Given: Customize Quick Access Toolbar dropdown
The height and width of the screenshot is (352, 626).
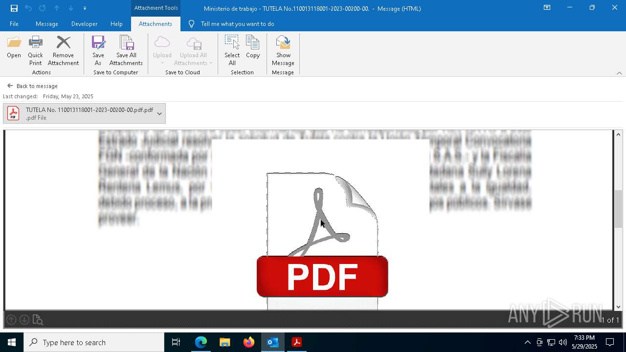Looking at the screenshot, I should tap(85, 8).
